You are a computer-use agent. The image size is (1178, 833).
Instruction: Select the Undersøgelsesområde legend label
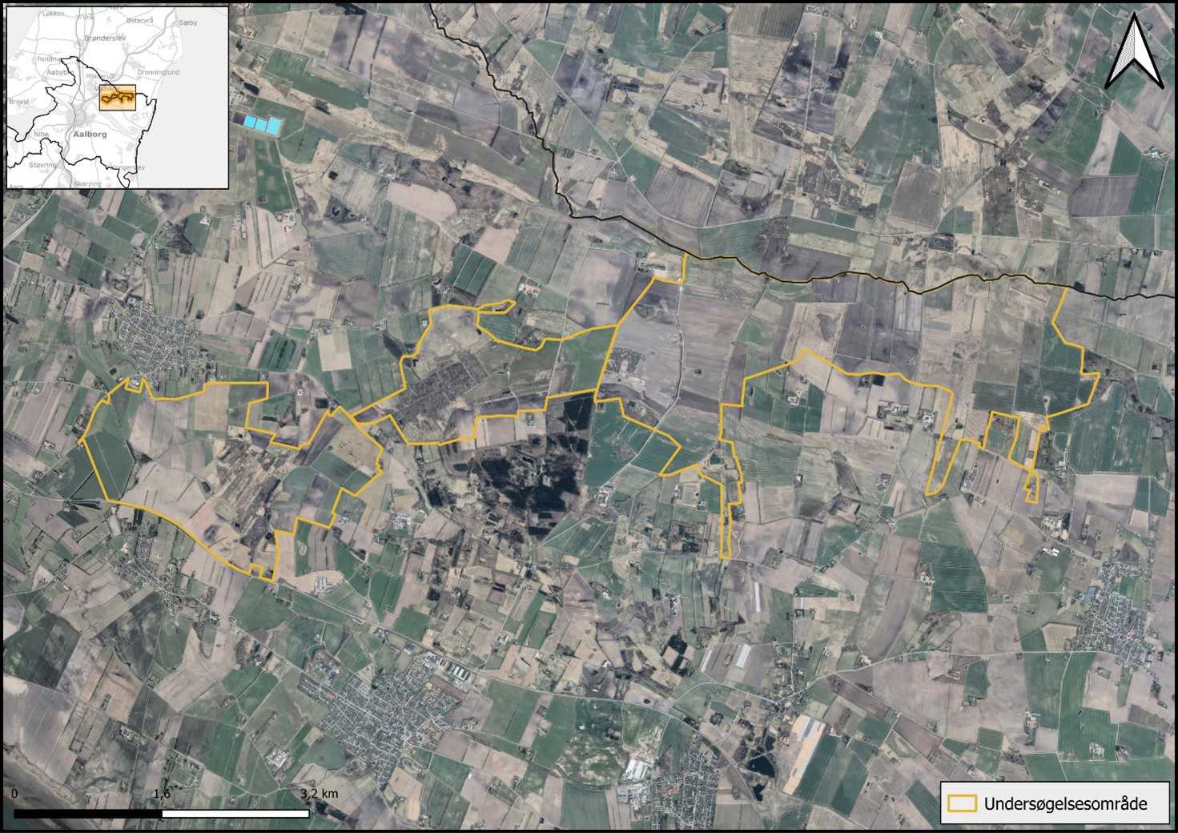point(1065,803)
